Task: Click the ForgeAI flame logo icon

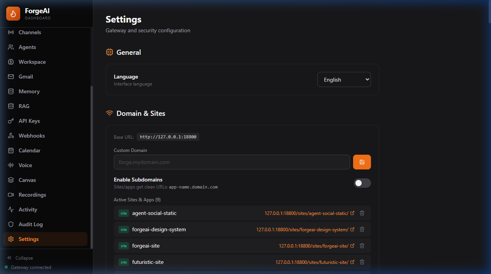Action: 13,14
